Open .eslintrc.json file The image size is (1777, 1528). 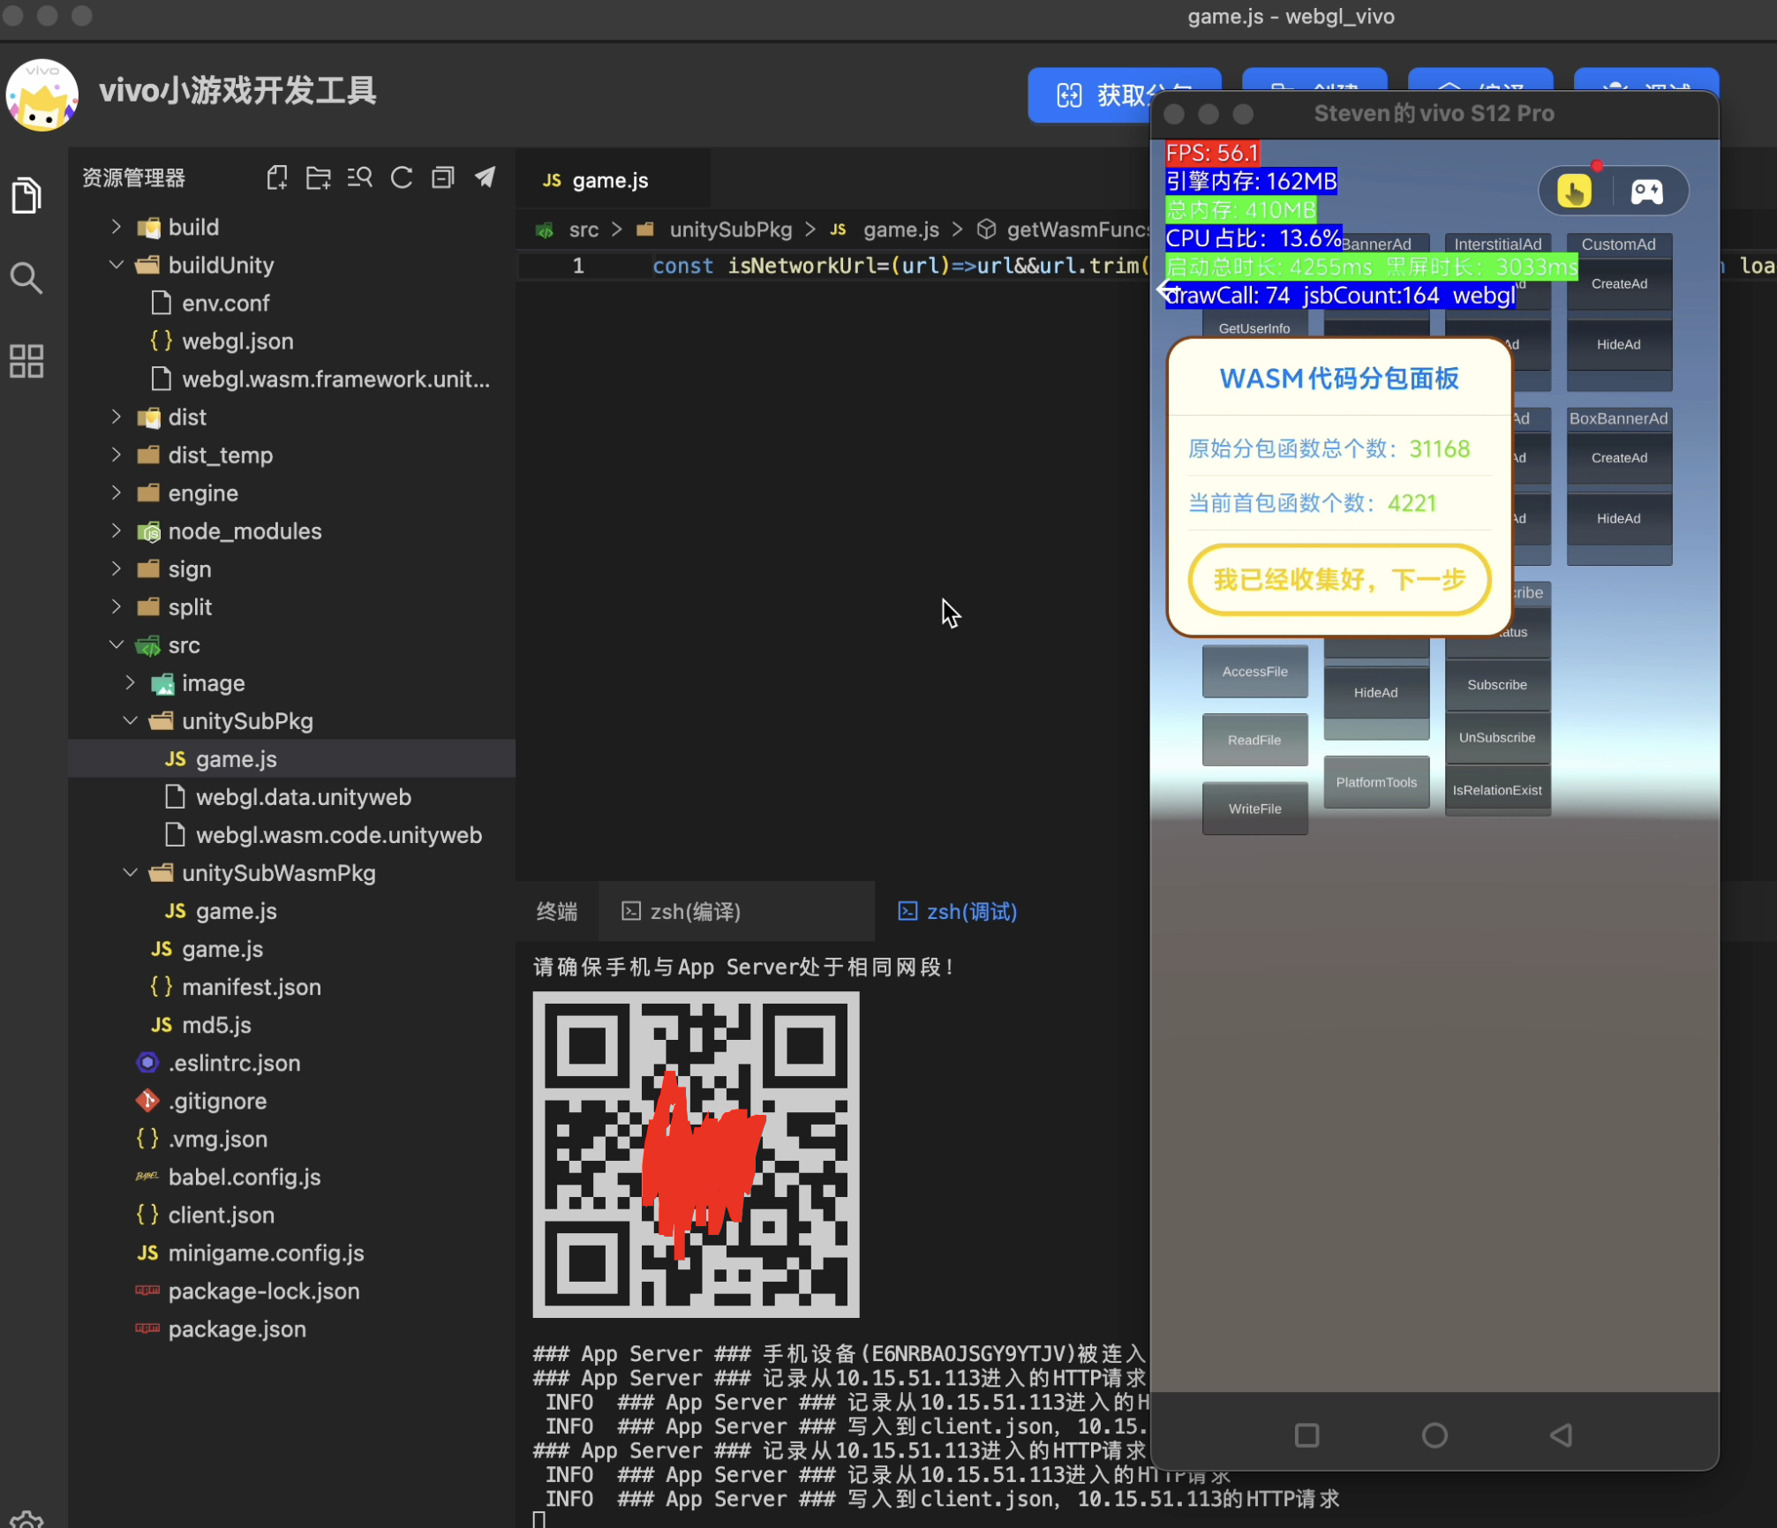(234, 1062)
